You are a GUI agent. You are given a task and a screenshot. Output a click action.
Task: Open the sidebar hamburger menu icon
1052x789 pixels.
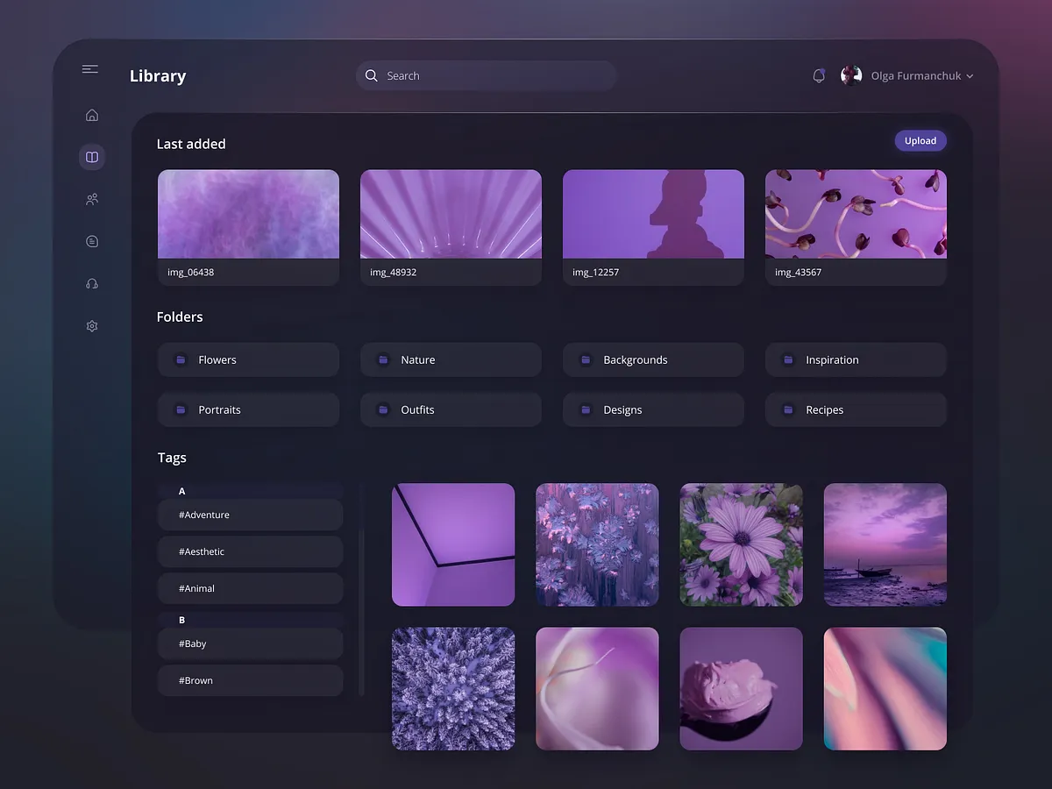(x=90, y=68)
